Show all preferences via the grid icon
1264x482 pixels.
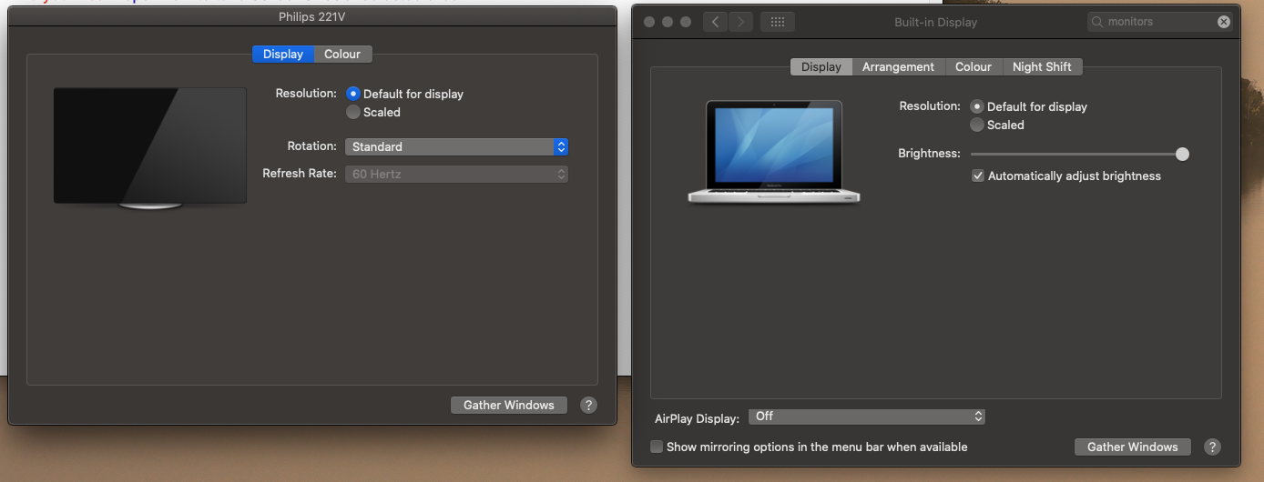tap(778, 22)
